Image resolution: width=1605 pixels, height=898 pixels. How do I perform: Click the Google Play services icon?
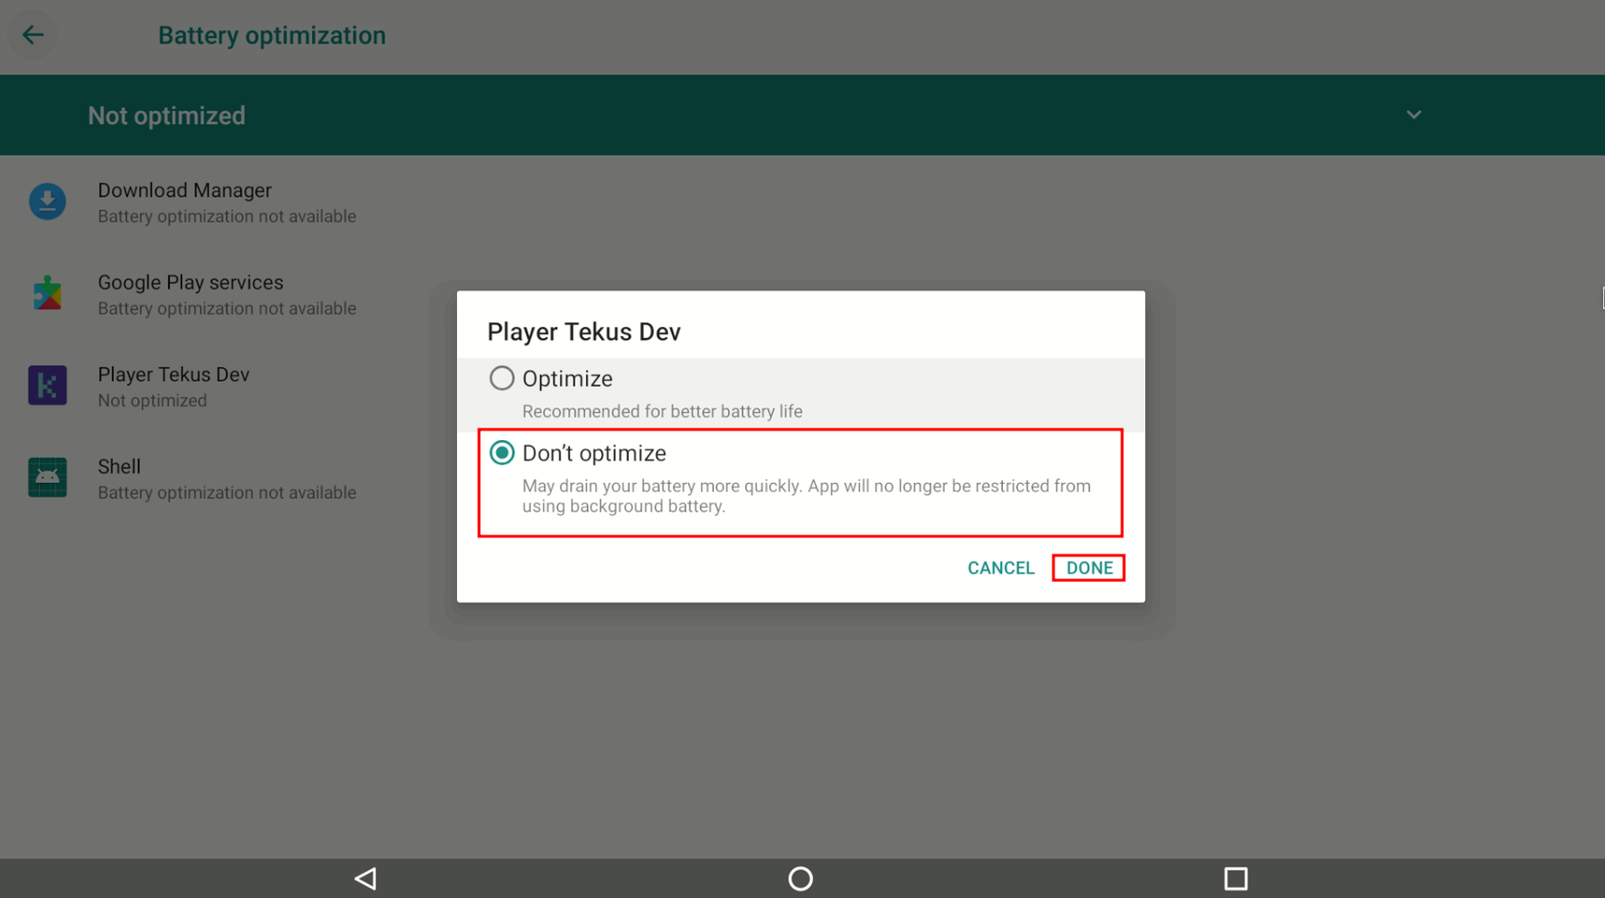pos(47,294)
